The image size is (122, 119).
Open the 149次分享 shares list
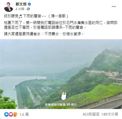coord(110,114)
